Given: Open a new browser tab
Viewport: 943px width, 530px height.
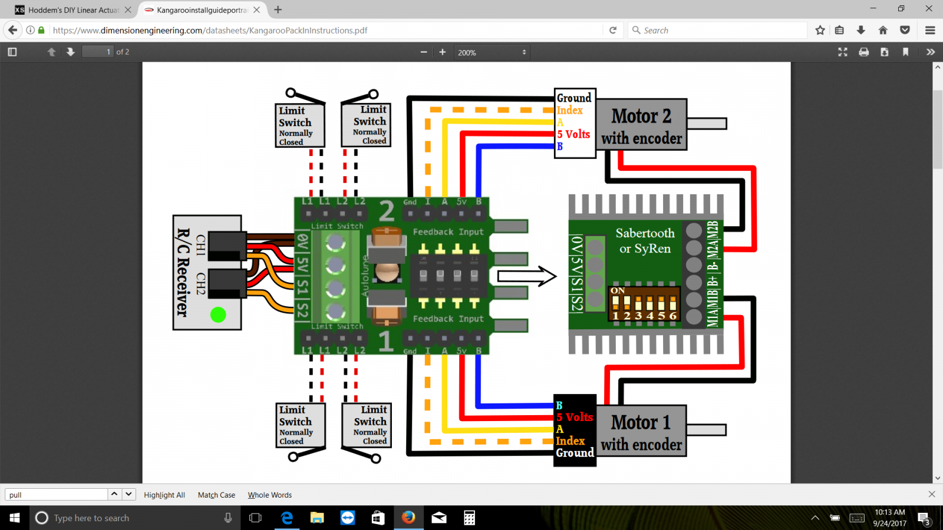Looking at the screenshot, I should point(278,10).
